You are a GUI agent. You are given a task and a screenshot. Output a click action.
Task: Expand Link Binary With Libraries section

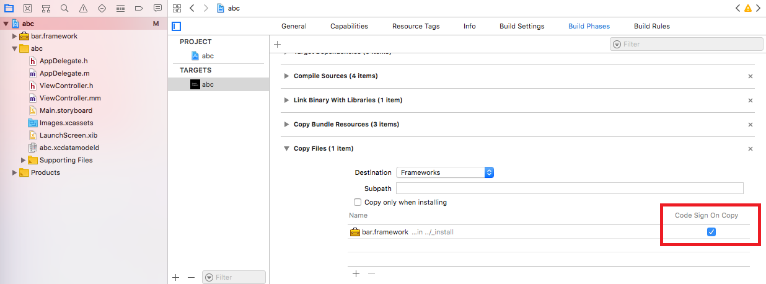point(286,100)
